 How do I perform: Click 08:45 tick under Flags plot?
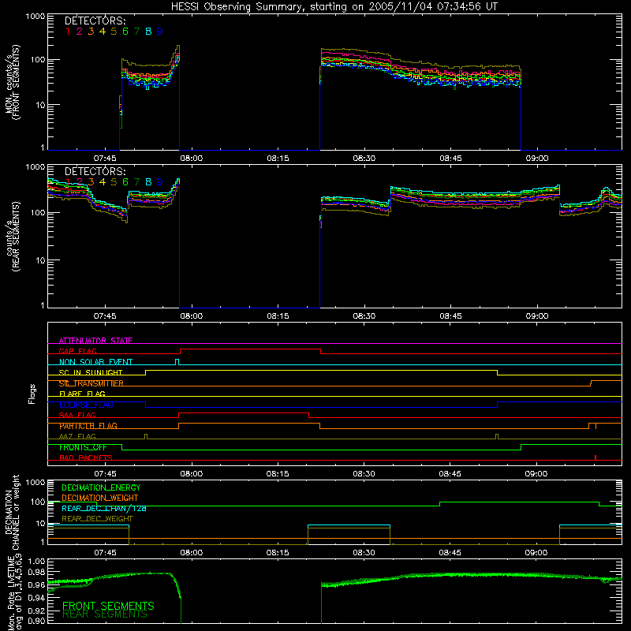450,474
